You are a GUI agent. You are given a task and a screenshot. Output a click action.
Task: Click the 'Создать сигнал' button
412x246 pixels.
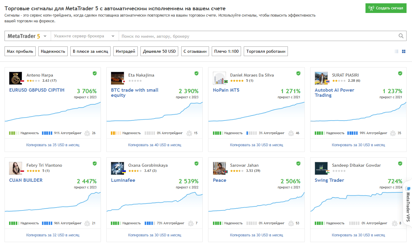click(x=386, y=8)
